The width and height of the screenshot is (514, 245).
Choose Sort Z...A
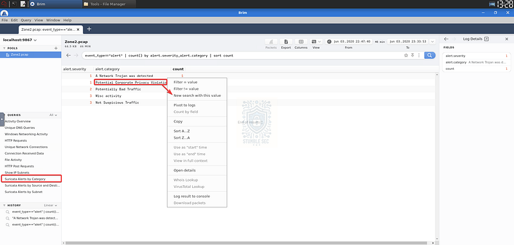click(x=197, y=138)
